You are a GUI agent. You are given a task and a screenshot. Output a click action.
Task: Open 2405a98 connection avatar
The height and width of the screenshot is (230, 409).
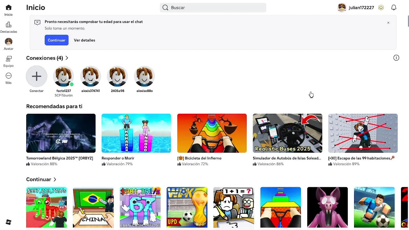click(118, 76)
